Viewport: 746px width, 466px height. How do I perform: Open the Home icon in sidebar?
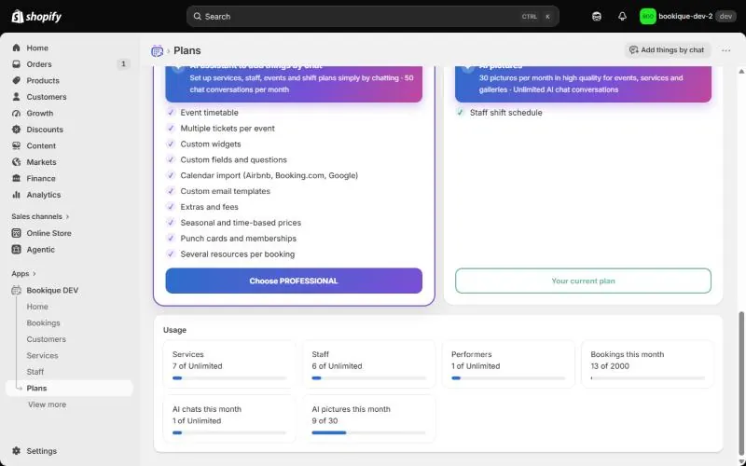(17, 48)
